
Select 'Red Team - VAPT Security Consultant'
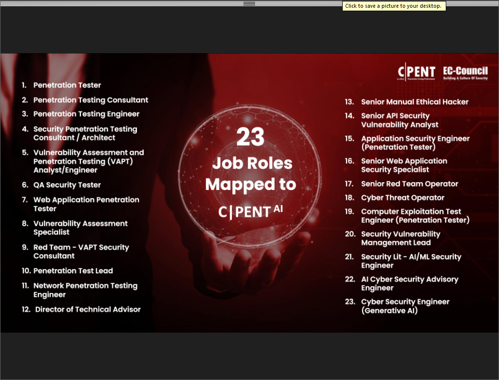click(x=81, y=251)
